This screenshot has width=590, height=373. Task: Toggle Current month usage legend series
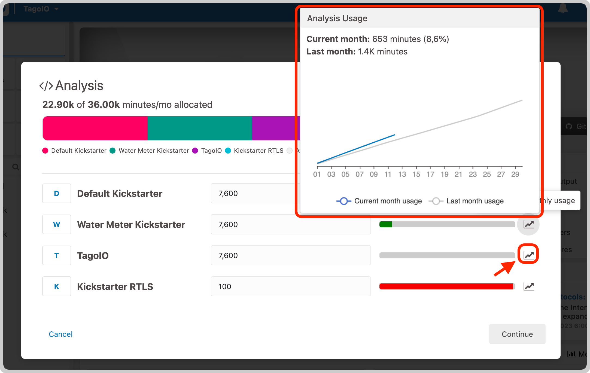click(x=379, y=201)
